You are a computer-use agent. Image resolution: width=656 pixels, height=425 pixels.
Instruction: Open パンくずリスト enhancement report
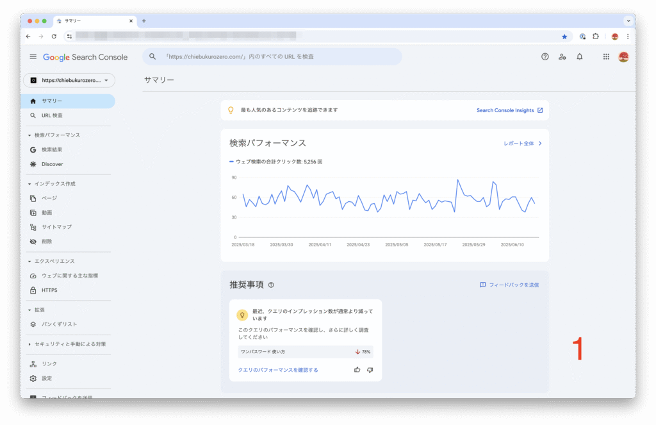tap(68, 324)
